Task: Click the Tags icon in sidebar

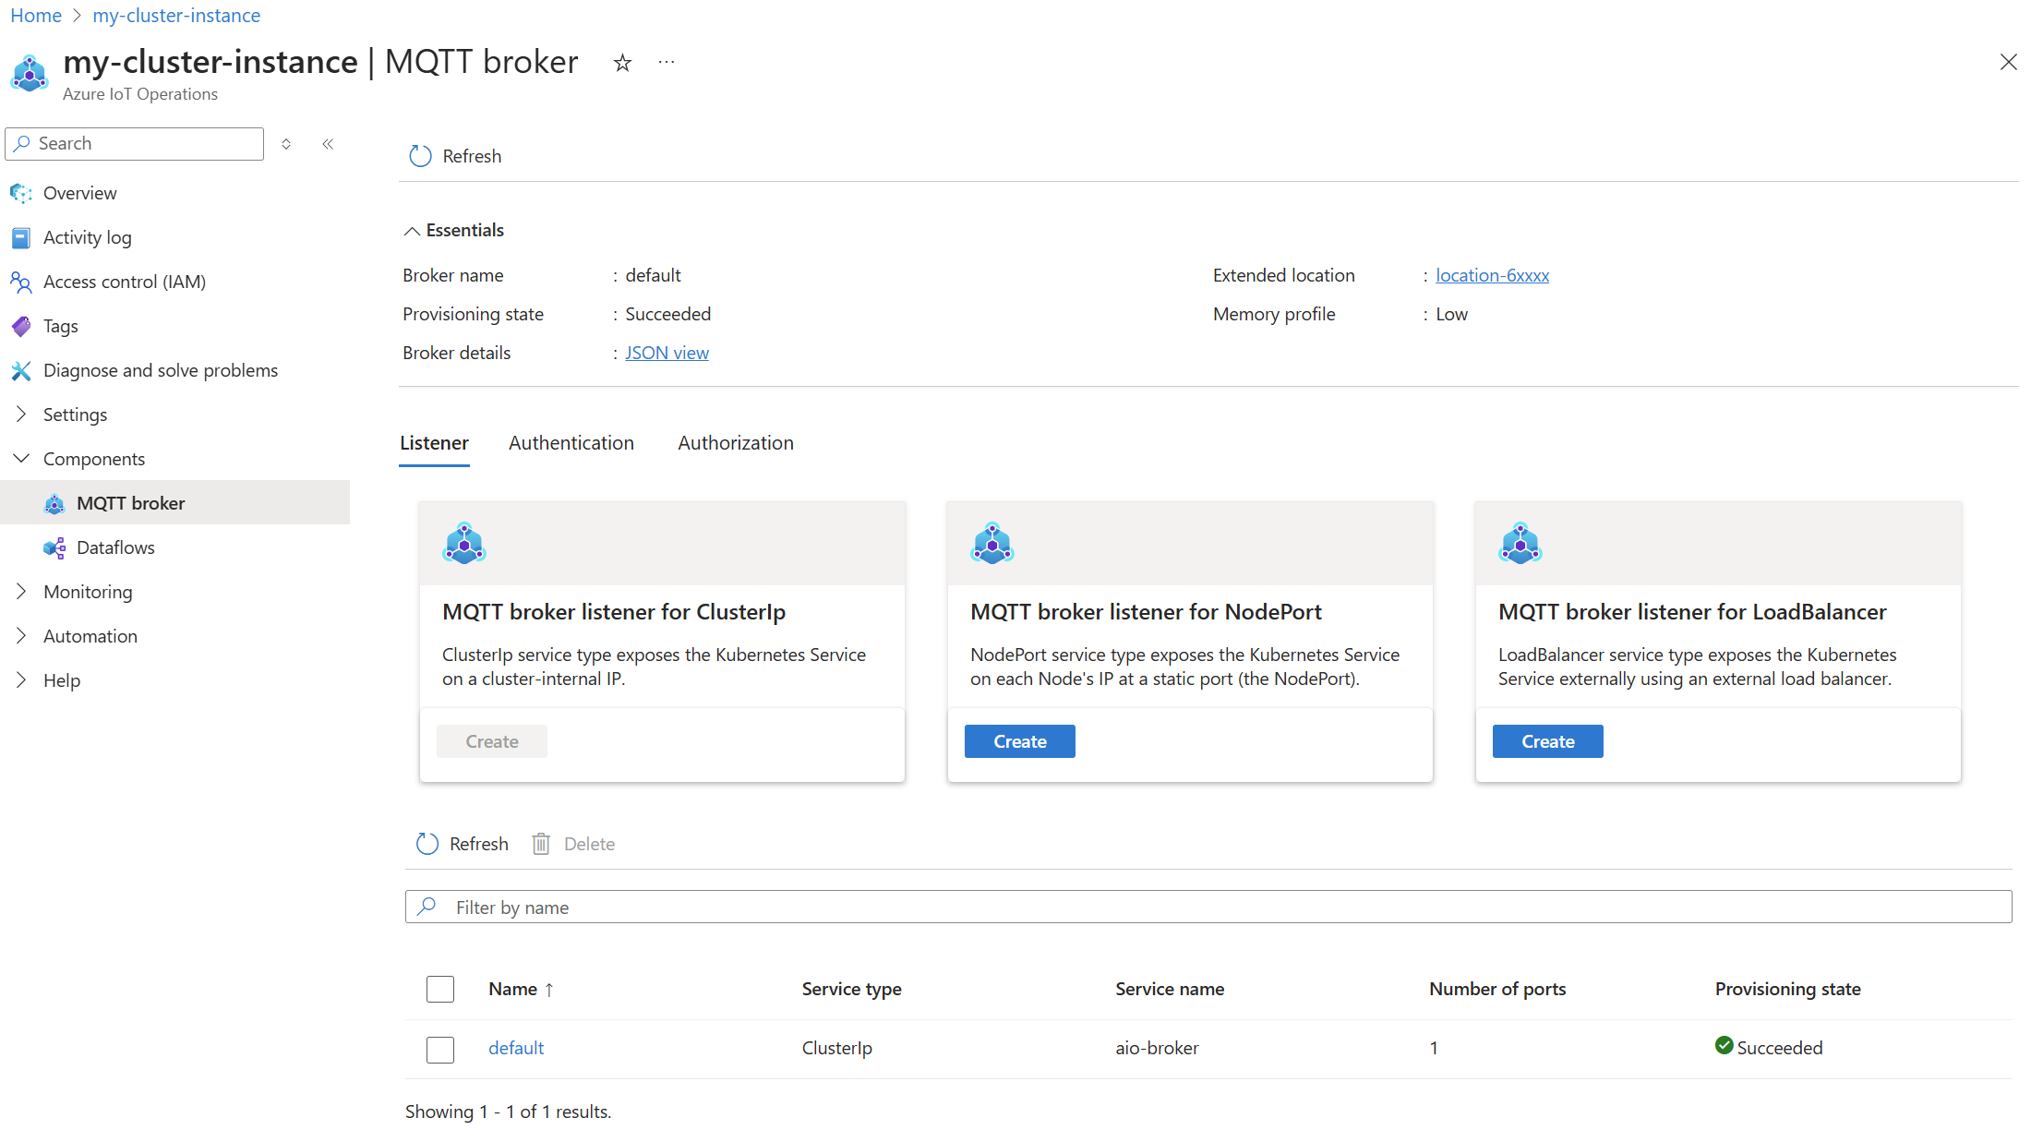Action: click(22, 325)
